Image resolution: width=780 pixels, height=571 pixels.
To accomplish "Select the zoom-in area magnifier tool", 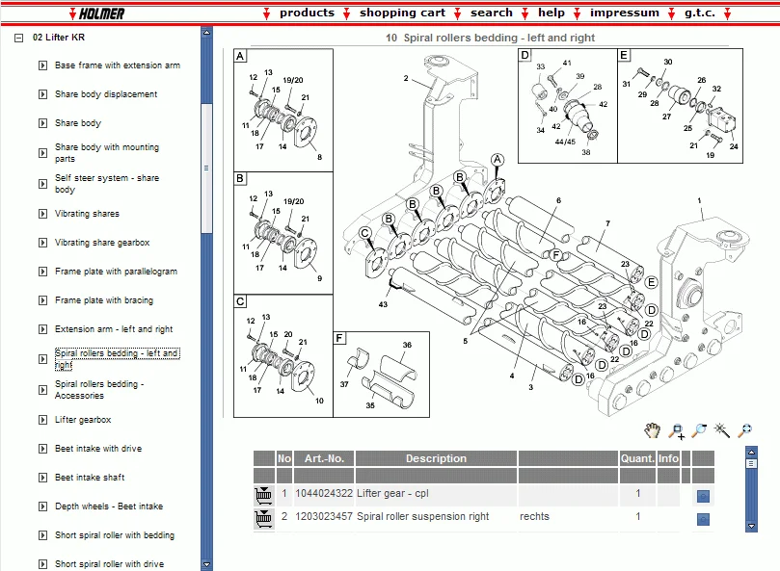I will click(x=676, y=430).
